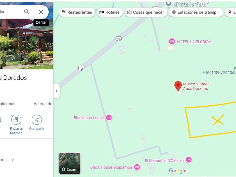The height and width of the screenshot is (177, 236).
Task: Clear the search with the X icon
Action: (41, 12)
